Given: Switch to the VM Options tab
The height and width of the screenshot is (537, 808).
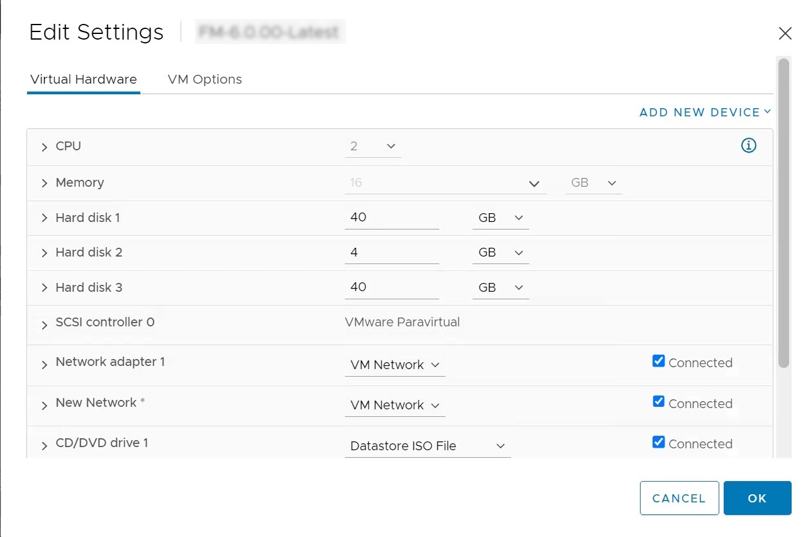Looking at the screenshot, I should (x=204, y=79).
